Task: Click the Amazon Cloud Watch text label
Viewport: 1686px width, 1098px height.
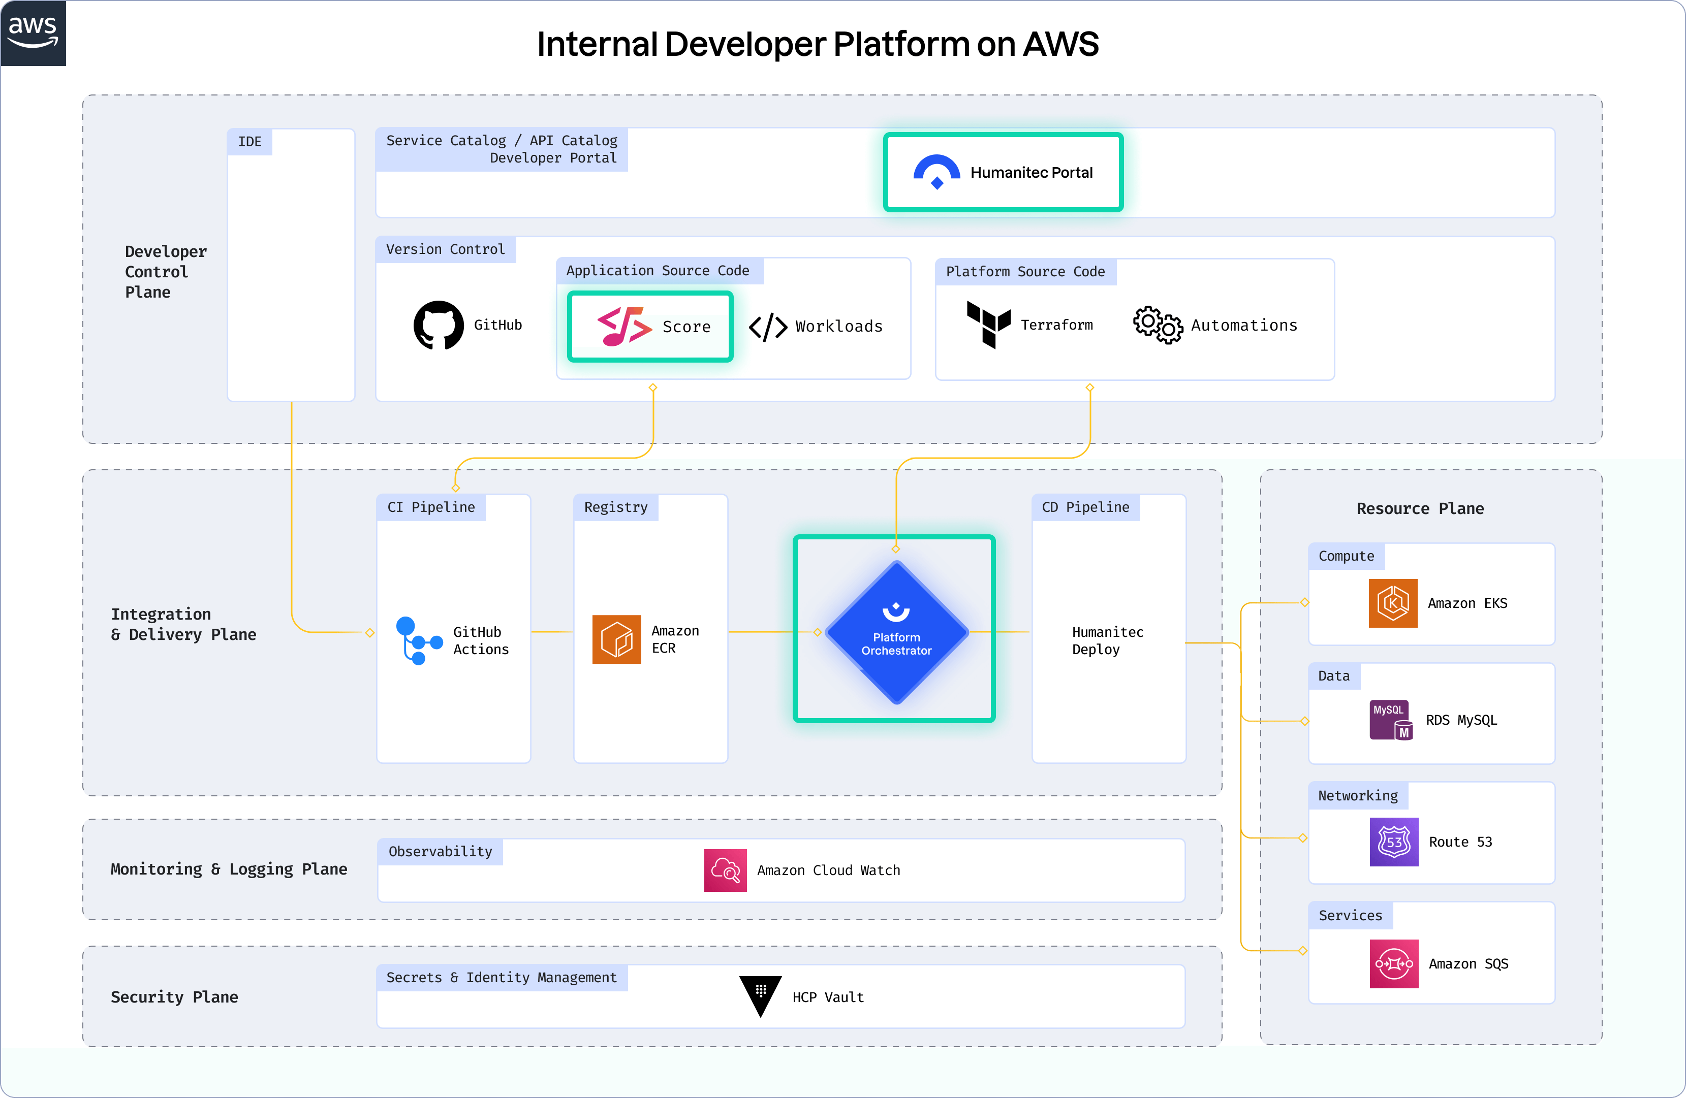Action: coord(828,871)
